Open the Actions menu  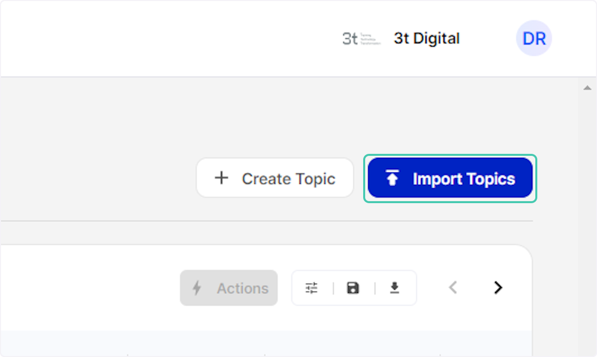(x=229, y=288)
